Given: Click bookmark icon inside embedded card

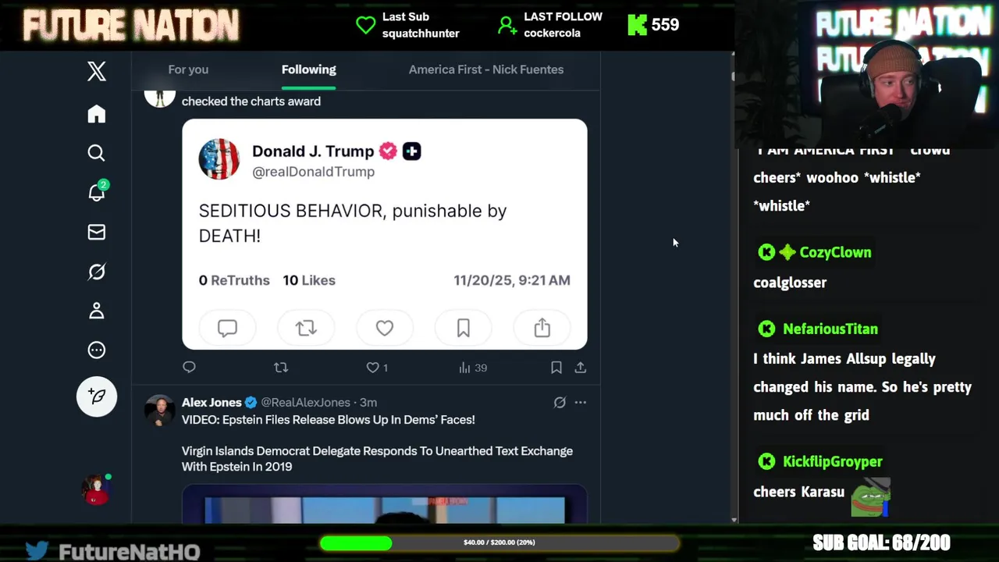Looking at the screenshot, I should [x=464, y=328].
